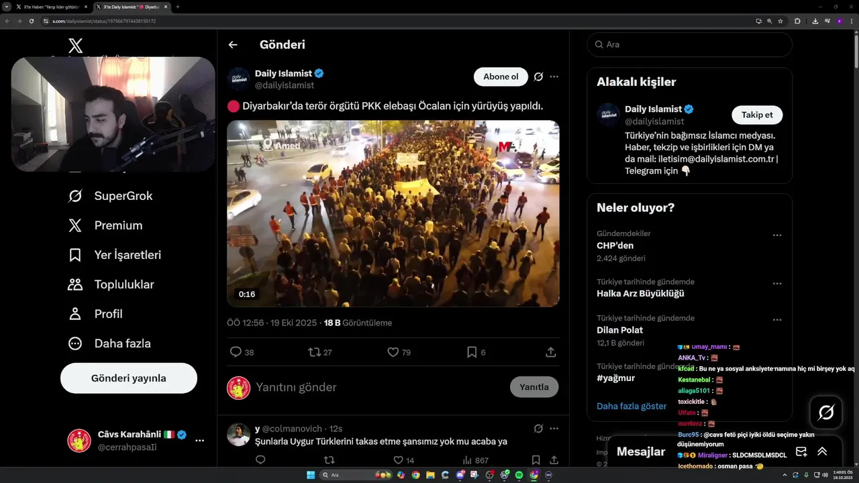The image size is (859, 483).
Task: Open the tab search dropdown arrow
Action: pos(6,7)
